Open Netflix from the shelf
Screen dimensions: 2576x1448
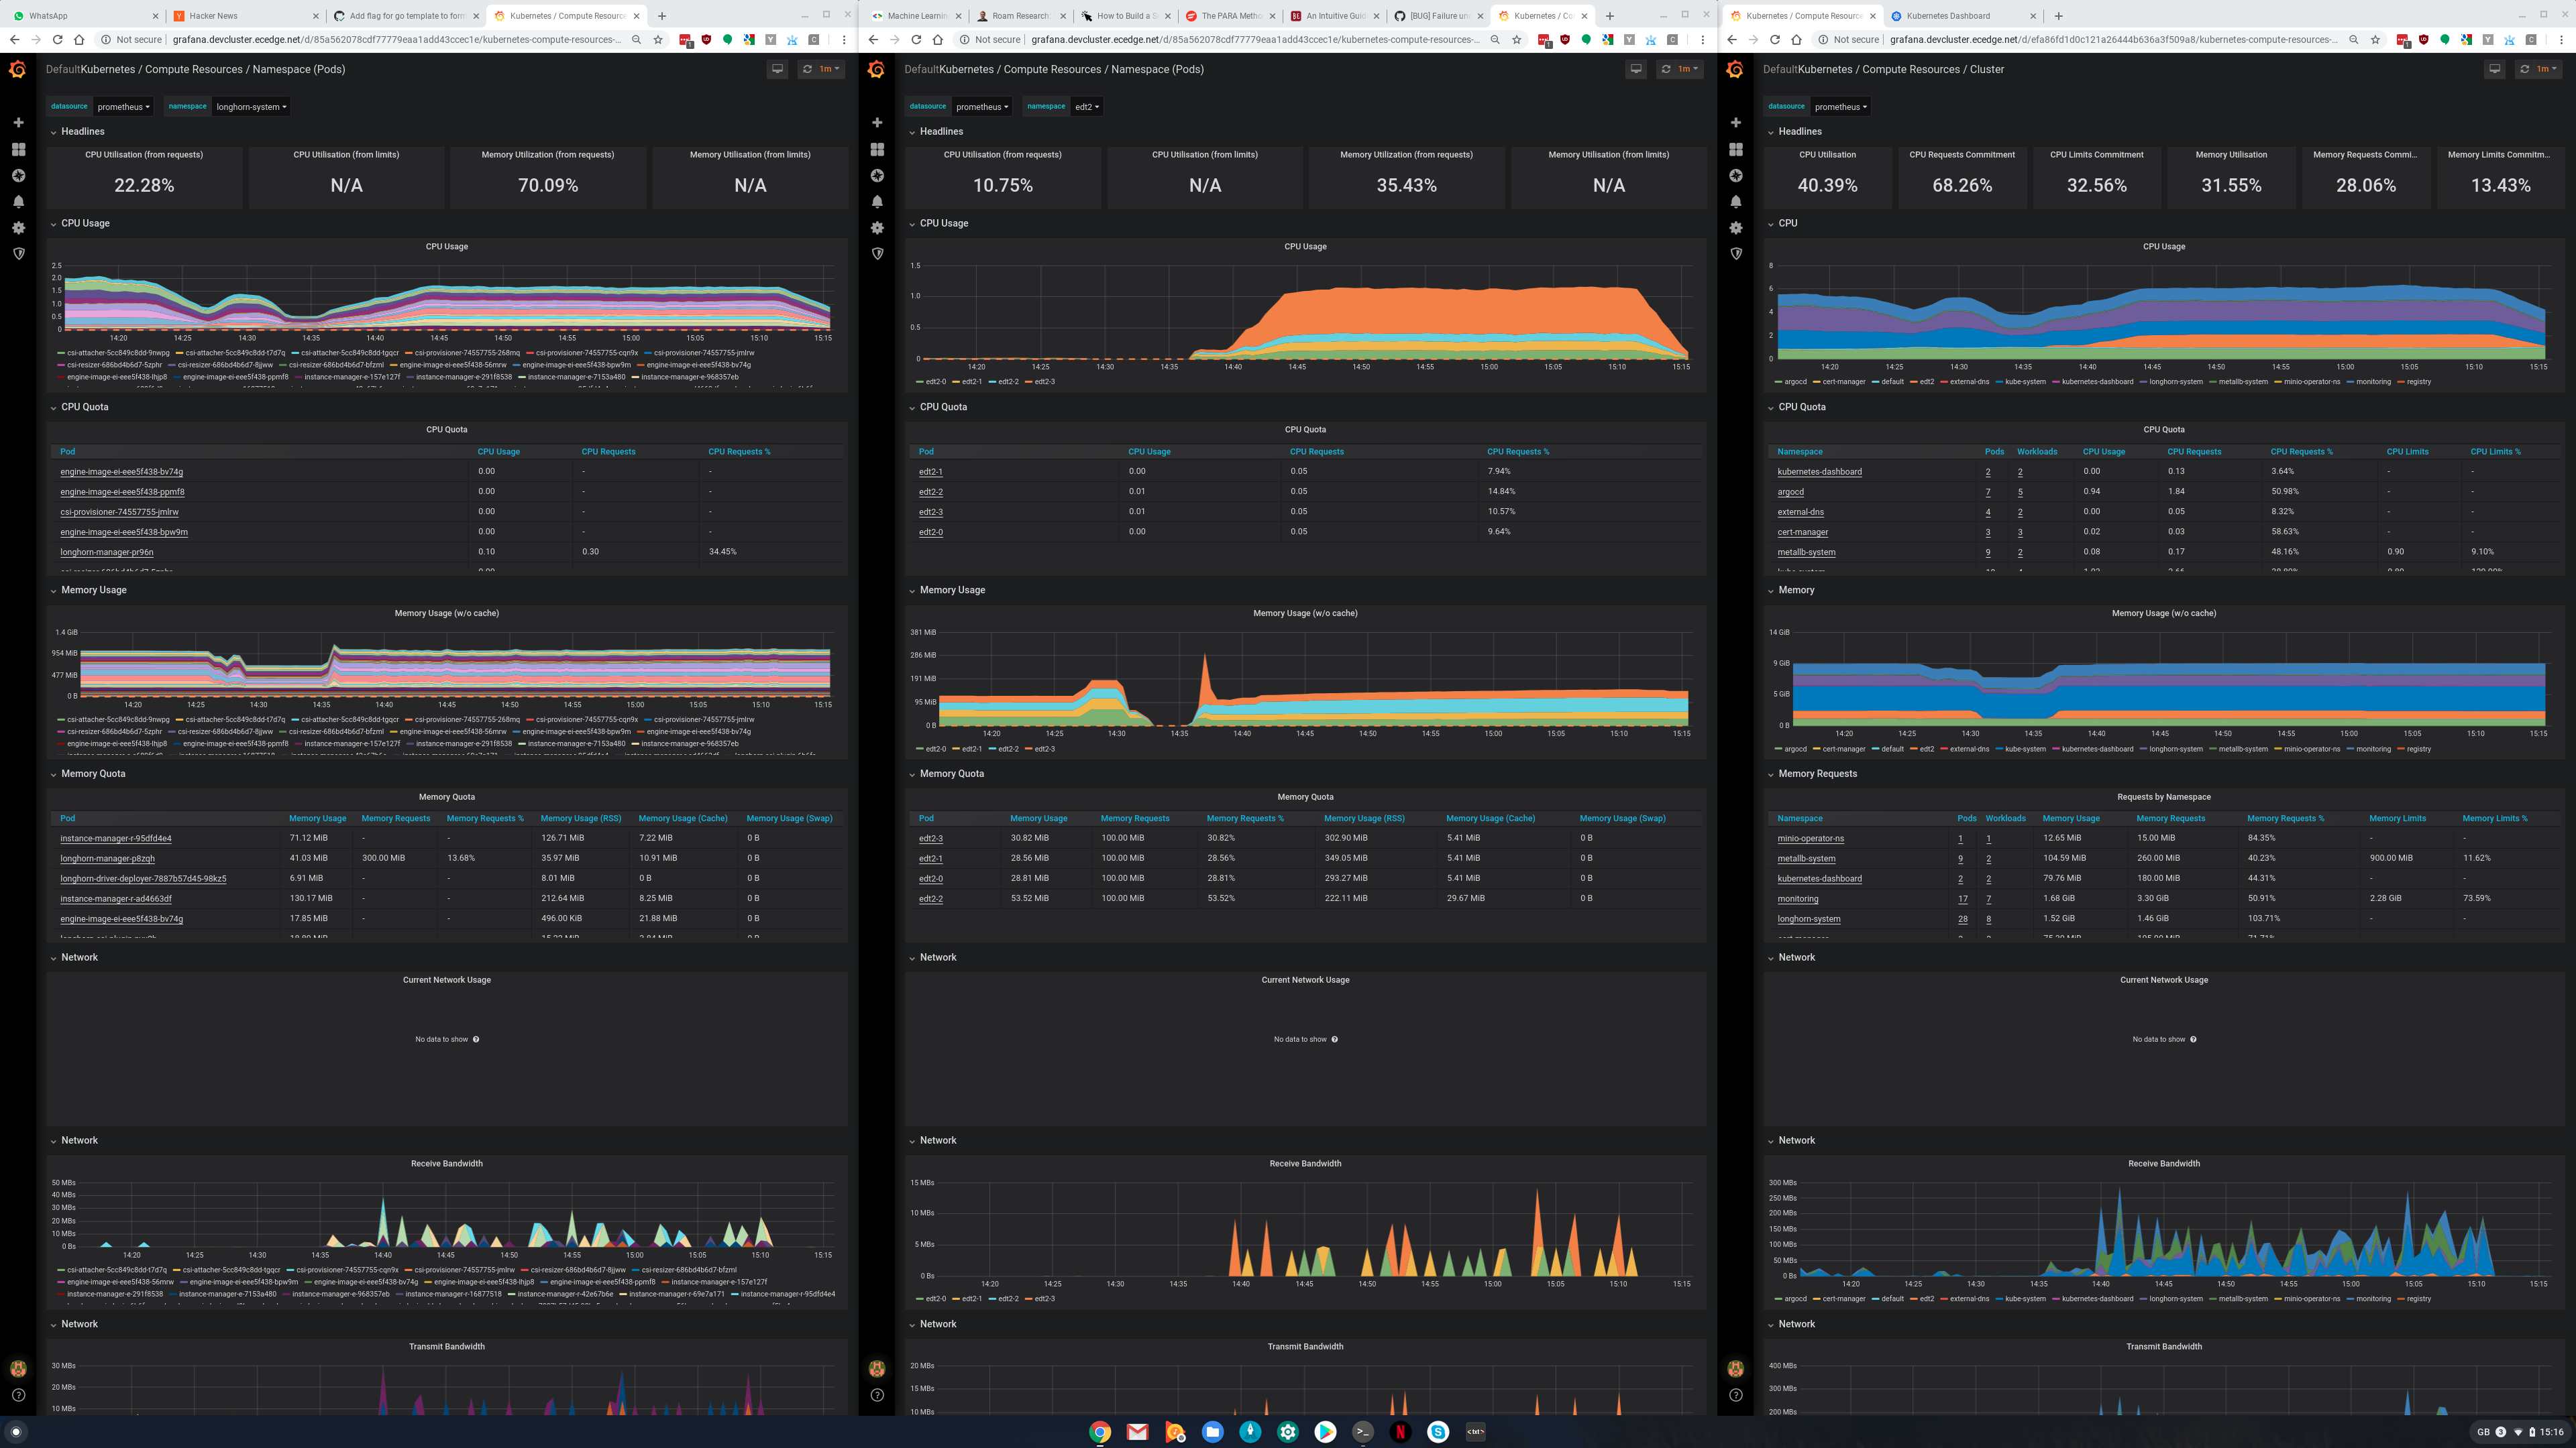1401,1432
